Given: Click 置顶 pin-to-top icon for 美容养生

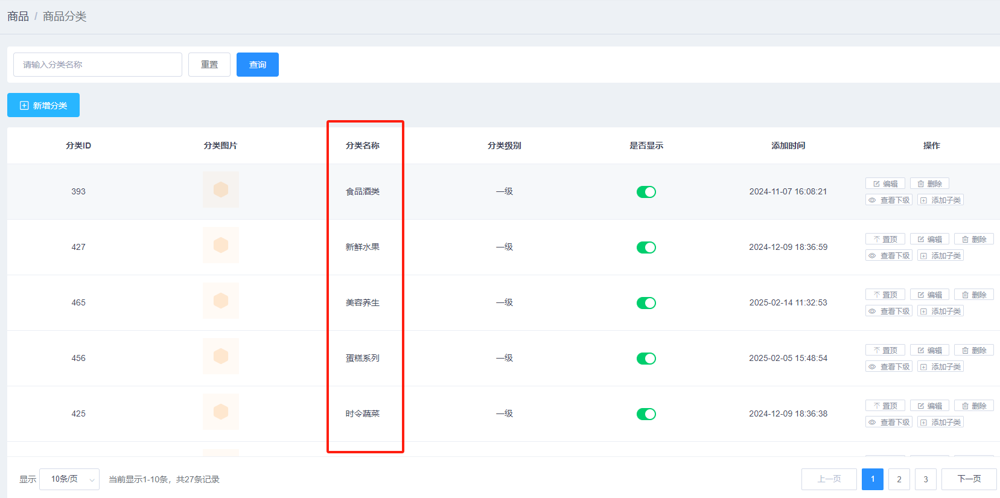Looking at the screenshot, I should [877, 295].
